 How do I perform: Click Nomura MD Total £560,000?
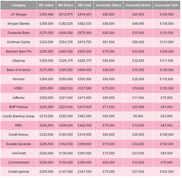(x=85, y=79)
